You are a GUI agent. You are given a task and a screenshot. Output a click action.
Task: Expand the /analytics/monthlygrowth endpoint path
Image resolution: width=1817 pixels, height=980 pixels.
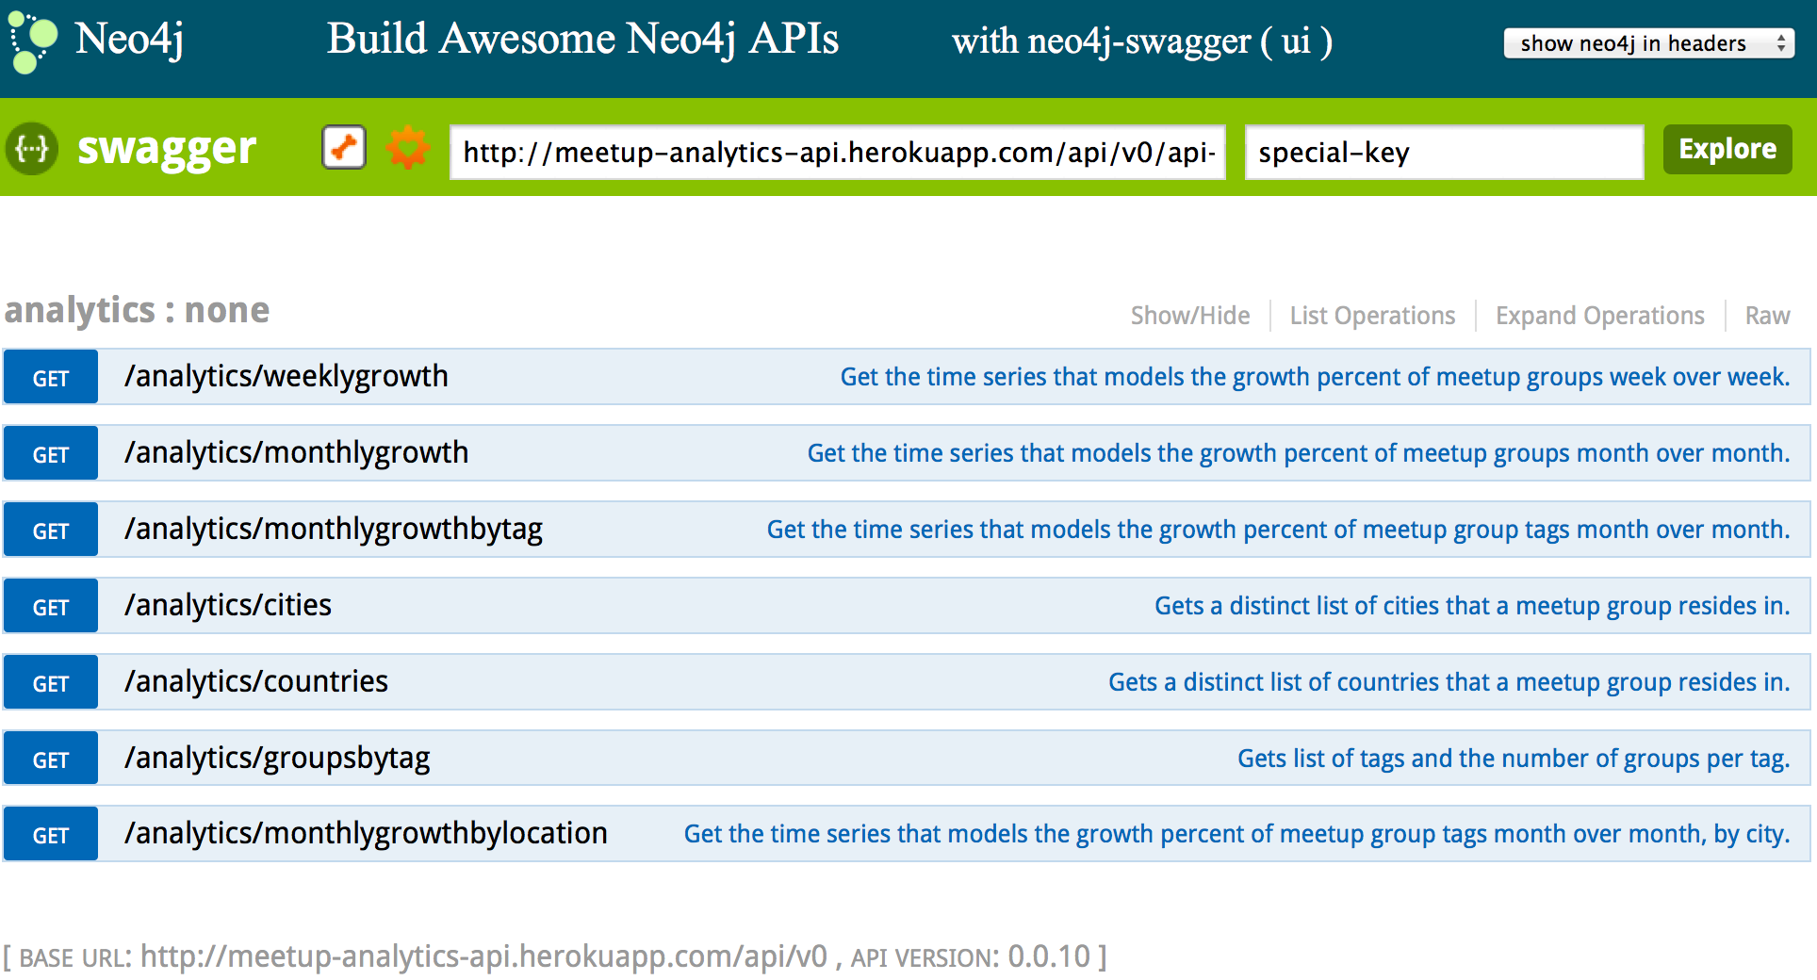[x=297, y=453]
